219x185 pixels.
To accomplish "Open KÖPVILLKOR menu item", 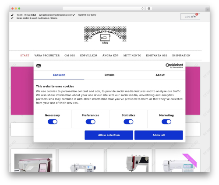I will 88,56.
